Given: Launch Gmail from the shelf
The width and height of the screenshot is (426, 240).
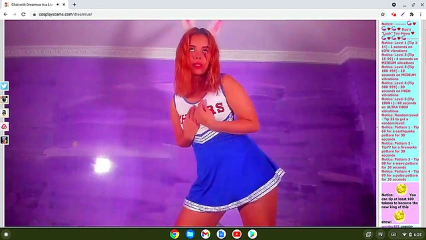Looking at the screenshot, I should point(206,234).
